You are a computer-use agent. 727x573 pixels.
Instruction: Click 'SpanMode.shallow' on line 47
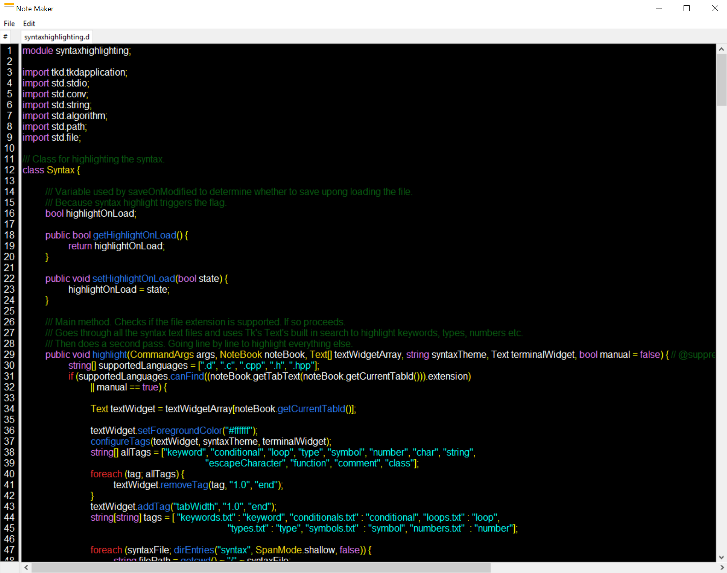pyautogui.click(x=295, y=550)
